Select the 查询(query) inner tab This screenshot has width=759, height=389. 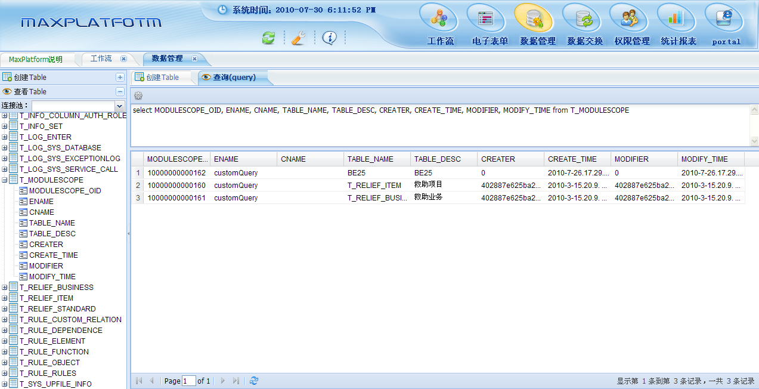pyautogui.click(x=234, y=78)
